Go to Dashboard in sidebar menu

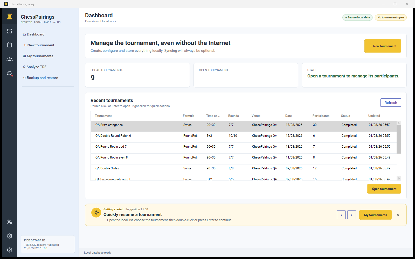(x=34, y=34)
